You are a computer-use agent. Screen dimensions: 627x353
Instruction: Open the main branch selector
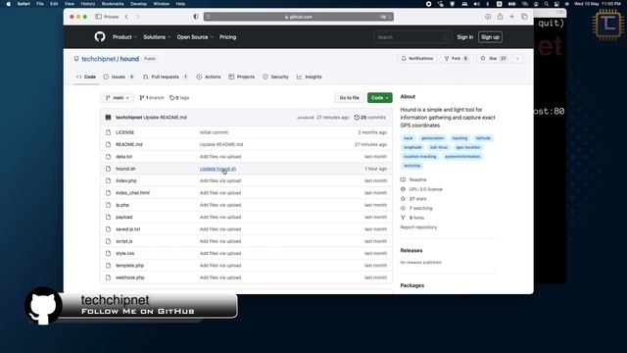pos(118,98)
